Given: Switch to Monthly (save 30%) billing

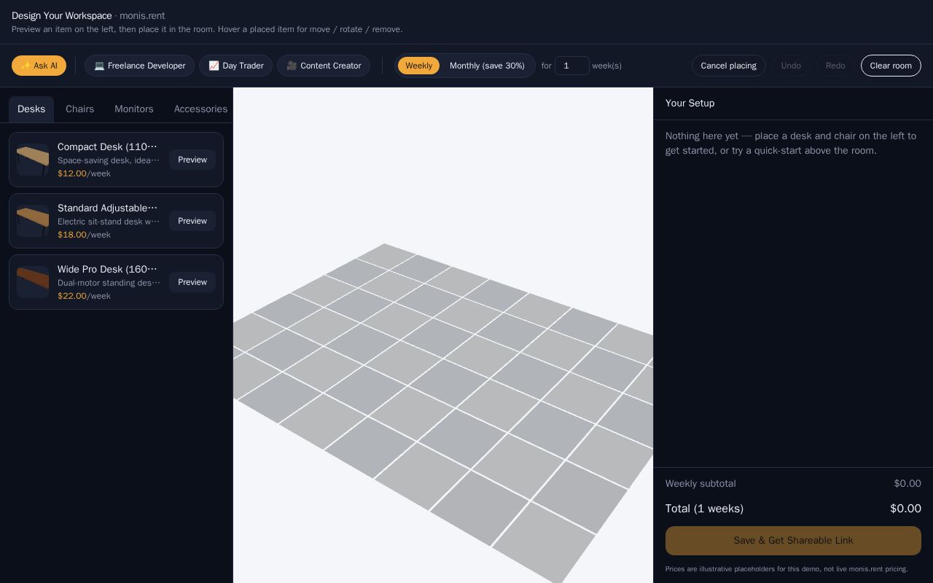Looking at the screenshot, I should 487,66.
